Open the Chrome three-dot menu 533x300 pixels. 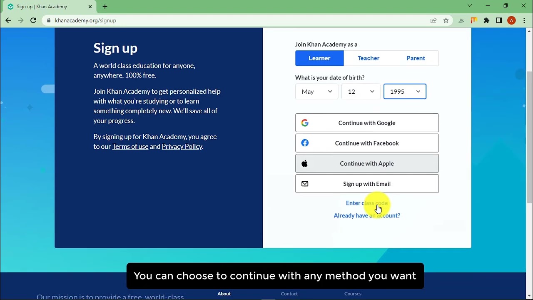pyautogui.click(x=524, y=20)
